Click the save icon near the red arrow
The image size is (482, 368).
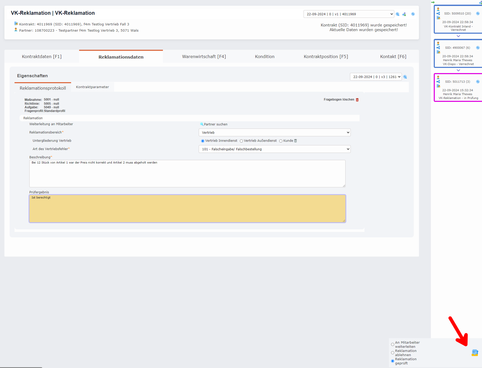click(474, 353)
